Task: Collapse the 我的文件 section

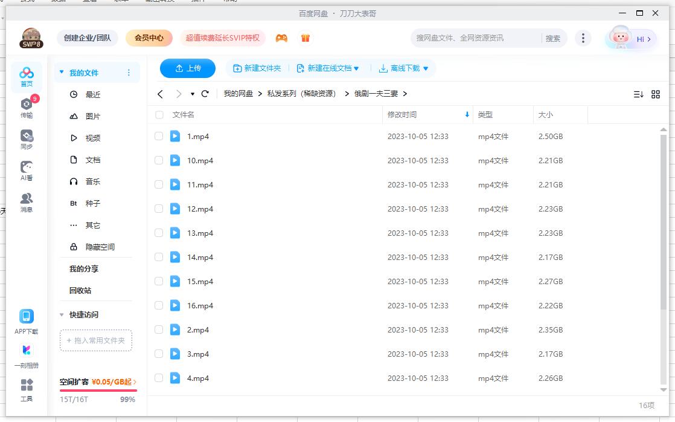Action: (61, 71)
